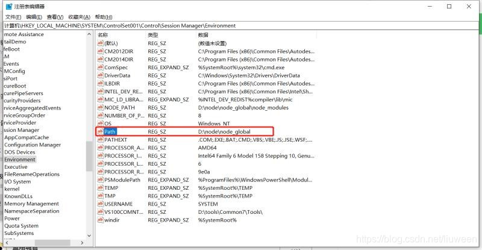The height and width of the screenshot is (250, 482).
Task: Open the 收藏夹(A) menu
Action: point(80,17)
